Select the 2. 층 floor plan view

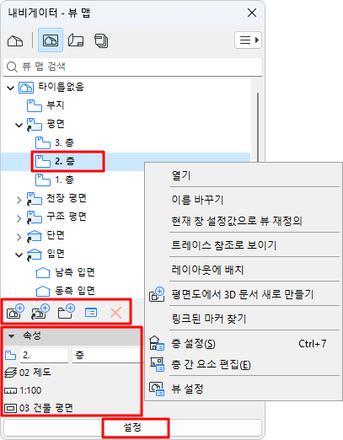pos(55,161)
